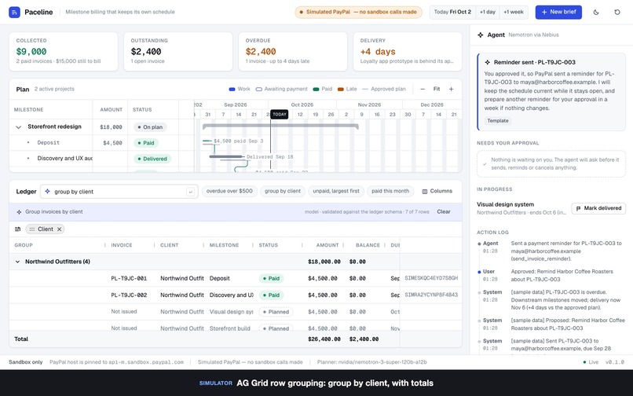The height and width of the screenshot is (396, 633).
Task: Click the Work legend swatch
Action: 232,89
